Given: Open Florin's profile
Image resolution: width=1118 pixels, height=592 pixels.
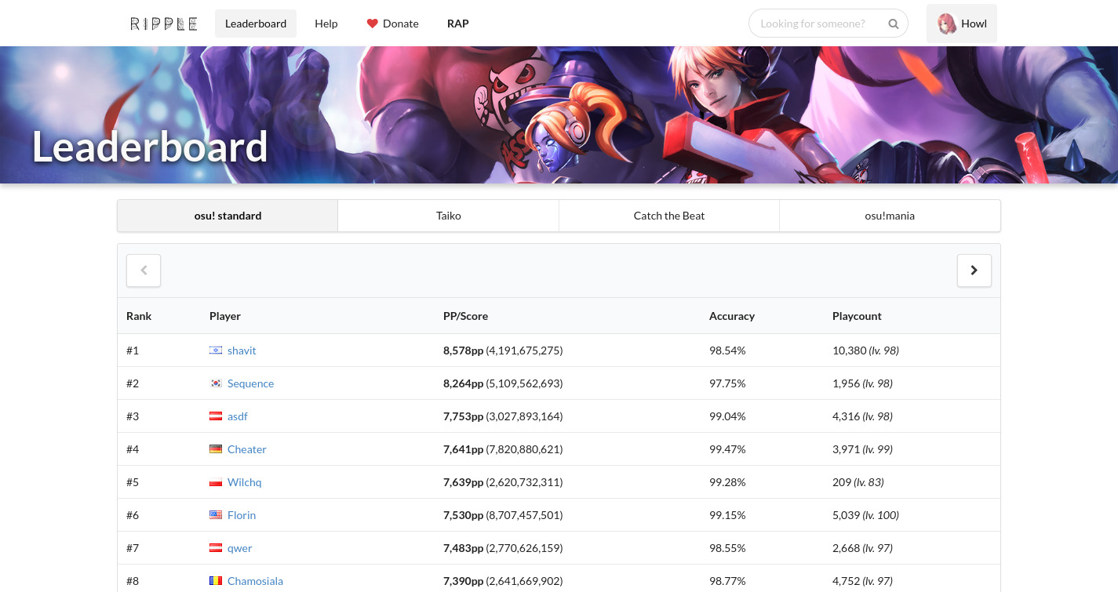Looking at the screenshot, I should click(x=242, y=515).
